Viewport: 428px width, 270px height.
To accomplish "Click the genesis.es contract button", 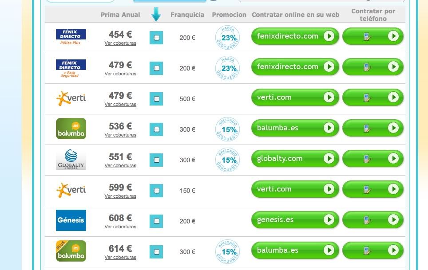I will click(295, 219).
